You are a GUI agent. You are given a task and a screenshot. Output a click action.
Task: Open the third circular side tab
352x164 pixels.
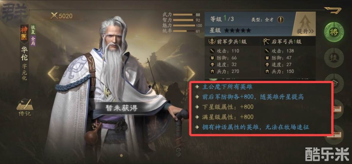coord(334,83)
